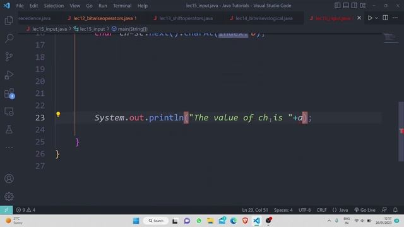Image resolution: width=404 pixels, height=227 pixels.
Task: Start Go Live server
Action: pos(365,210)
